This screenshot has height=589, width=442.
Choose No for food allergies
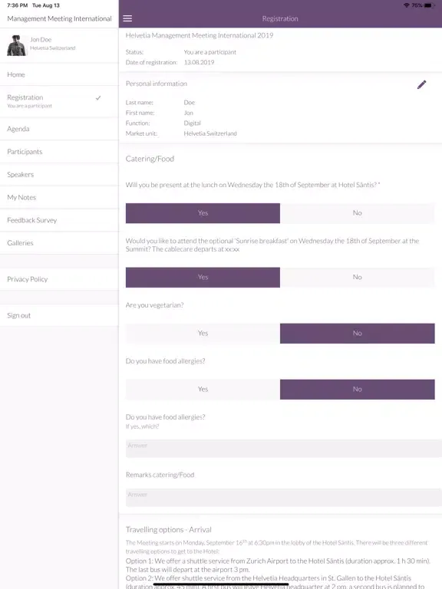[357, 389]
